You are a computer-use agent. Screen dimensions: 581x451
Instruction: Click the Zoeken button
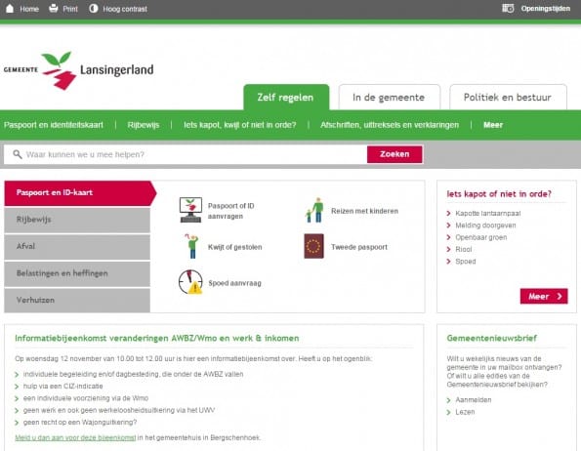pyautogui.click(x=394, y=154)
